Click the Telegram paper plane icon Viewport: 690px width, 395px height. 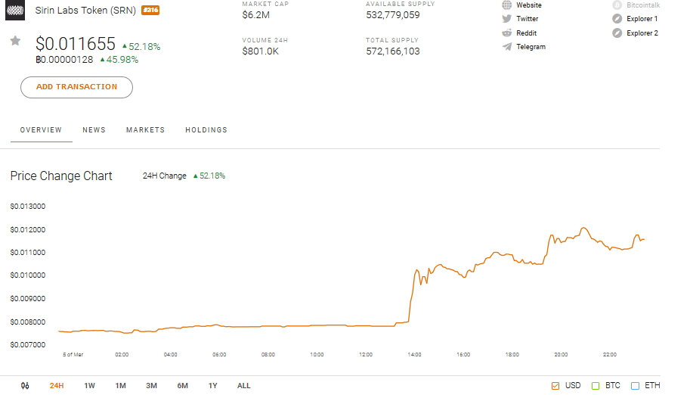(x=507, y=47)
